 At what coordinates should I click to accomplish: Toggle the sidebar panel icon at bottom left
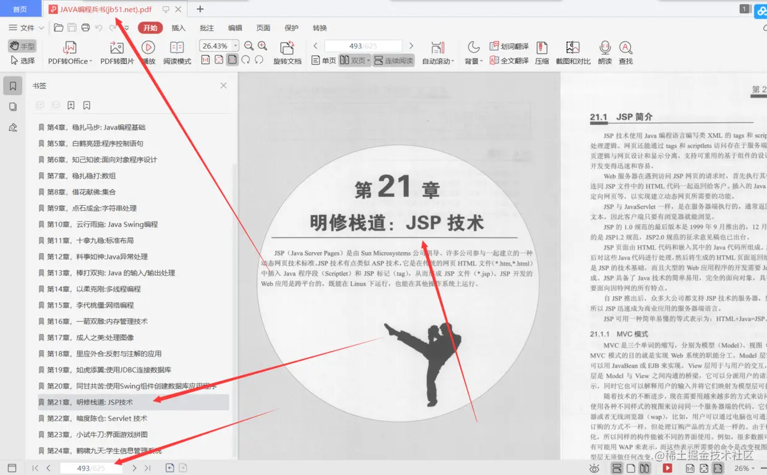tap(12, 468)
